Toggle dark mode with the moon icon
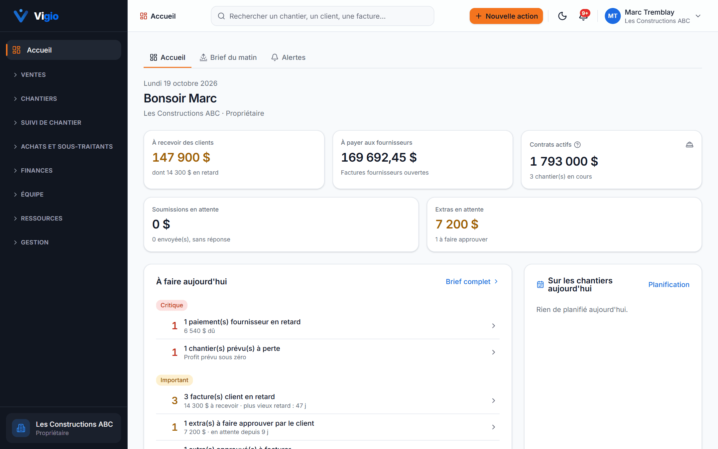Viewport: 718px width, 449px height. 562,16
